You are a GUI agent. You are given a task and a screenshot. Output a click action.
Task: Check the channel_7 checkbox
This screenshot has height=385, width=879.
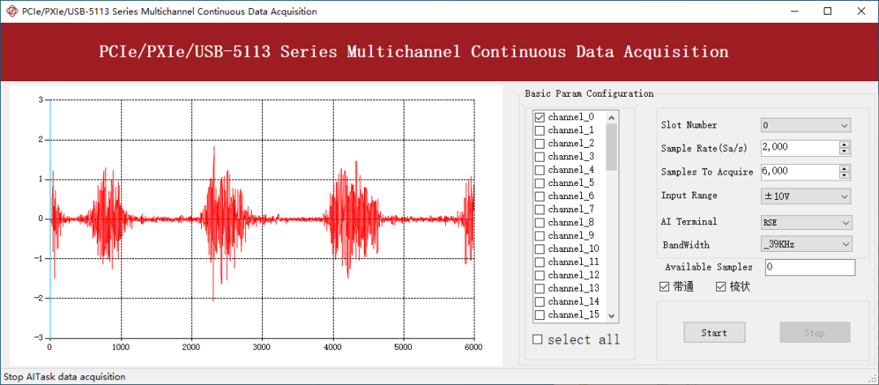(x=540, y=210)
